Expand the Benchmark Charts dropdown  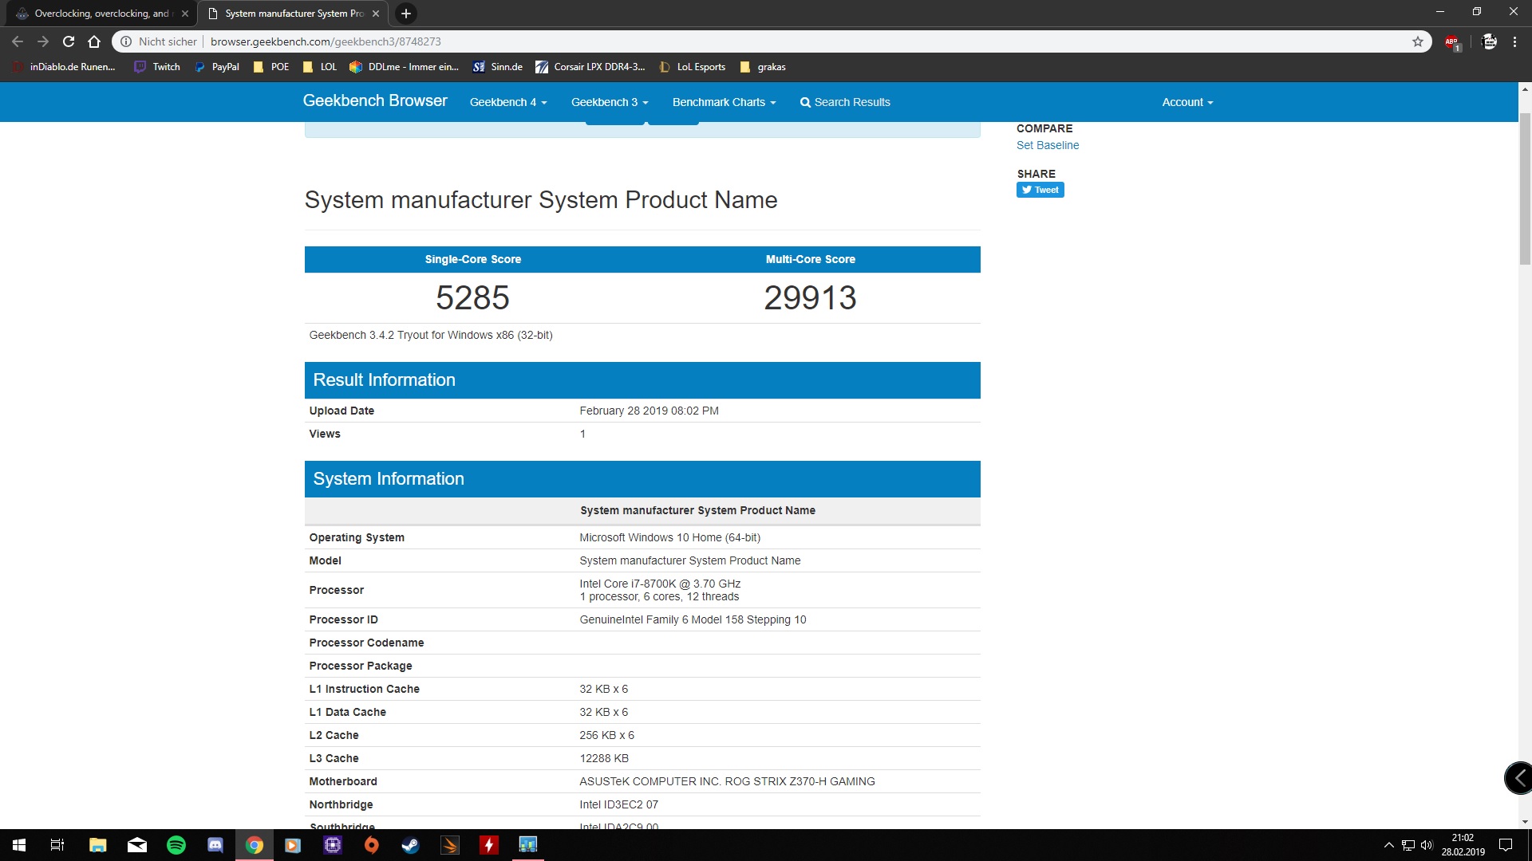[x=724, y=102]
